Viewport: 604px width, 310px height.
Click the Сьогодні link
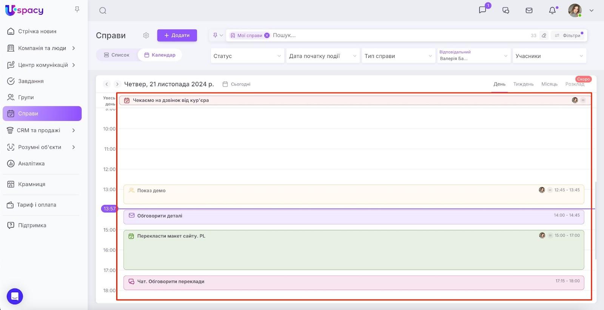point(237,84)
